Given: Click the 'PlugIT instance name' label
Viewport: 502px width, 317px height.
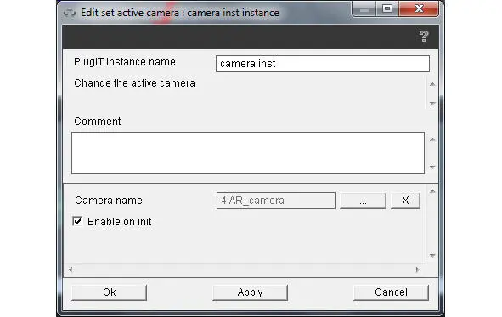Looking at the screenshot, I should click(x=125, y=62).
